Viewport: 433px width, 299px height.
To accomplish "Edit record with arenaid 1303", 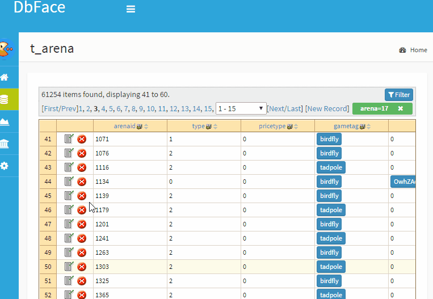I will (x=69, y=267).
